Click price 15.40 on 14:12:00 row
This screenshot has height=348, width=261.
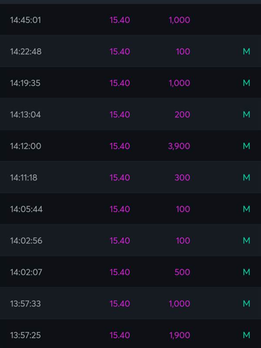click(120, 146)
